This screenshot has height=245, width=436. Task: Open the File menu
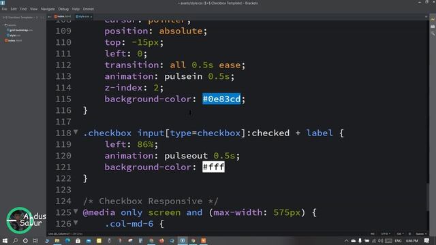click(4, 9)
